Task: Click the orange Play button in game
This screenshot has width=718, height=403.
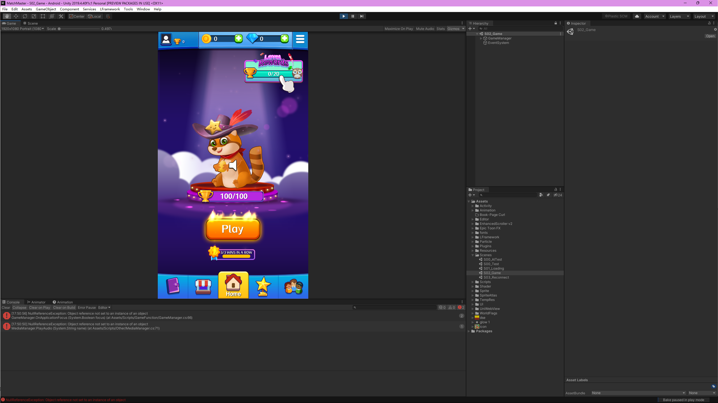Action: click(233, 229)
